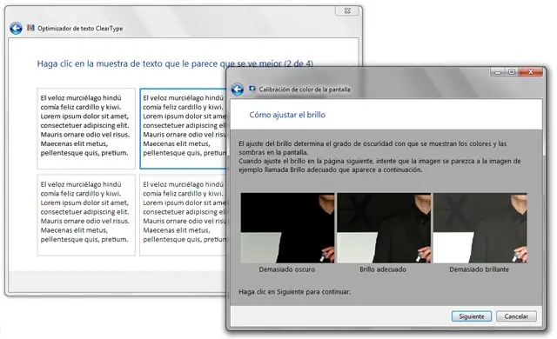Click 'Calibración de color de la pantalla' title
This screenshot has width=557, height=339.
point(305,90)
